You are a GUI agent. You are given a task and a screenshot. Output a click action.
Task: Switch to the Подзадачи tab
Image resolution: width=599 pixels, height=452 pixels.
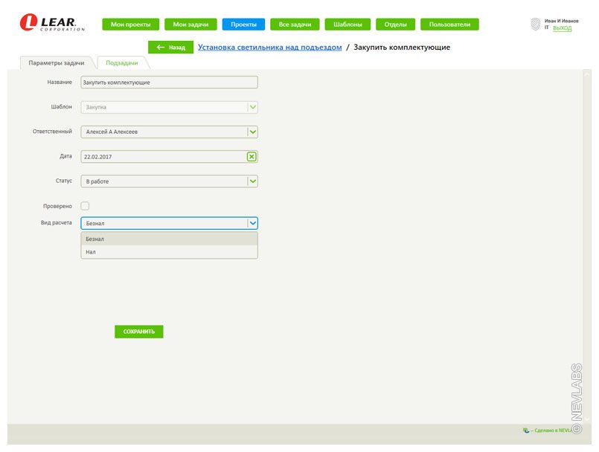(x=122, y=63)
